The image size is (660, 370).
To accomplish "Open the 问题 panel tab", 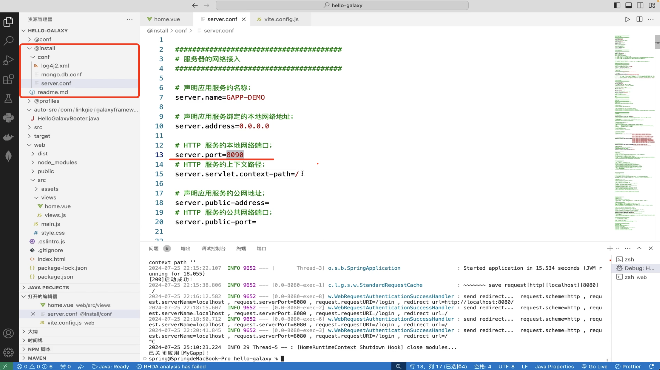I will coord(159,248).
